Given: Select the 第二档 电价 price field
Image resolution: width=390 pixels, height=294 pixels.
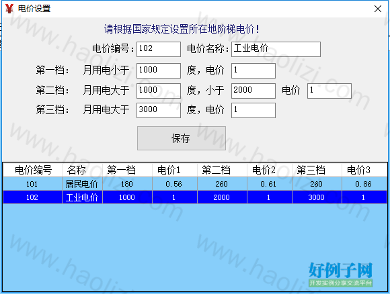Looking at the screenshot, I should point(329,91).
